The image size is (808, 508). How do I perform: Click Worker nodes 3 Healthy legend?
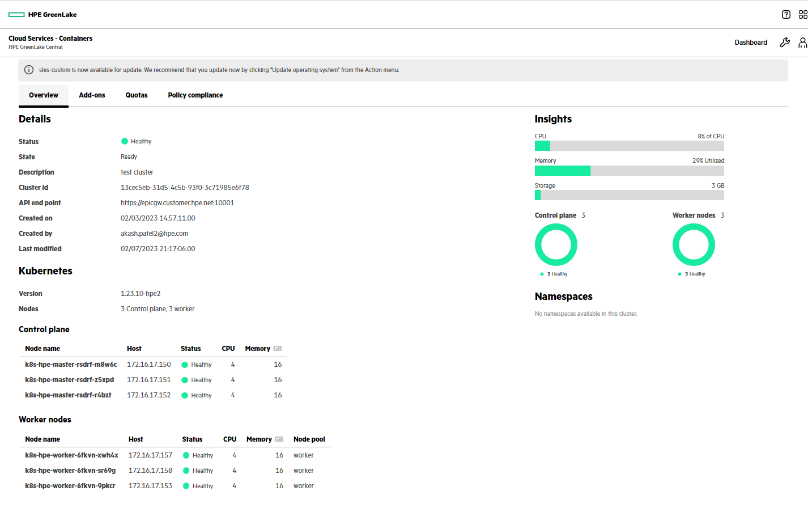point(692,274)
